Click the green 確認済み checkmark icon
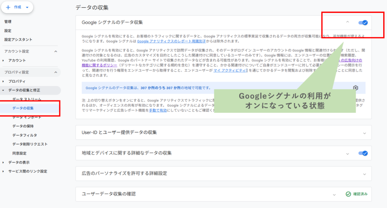387x208 pixels. pos(348,194)
